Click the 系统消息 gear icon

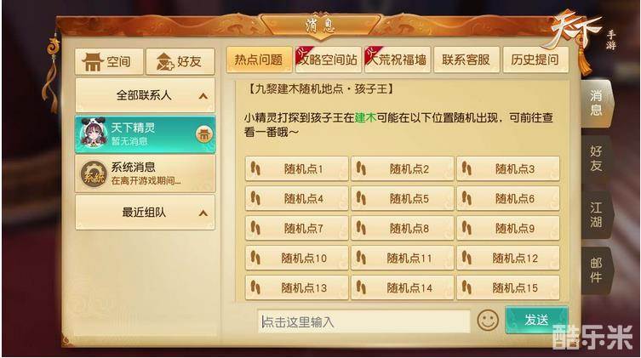(x=94, y=173)
